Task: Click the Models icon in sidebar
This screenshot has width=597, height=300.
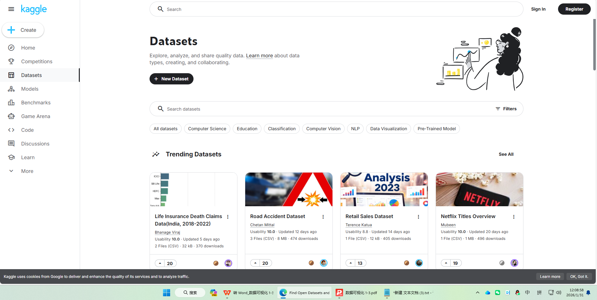Action: 11,89
